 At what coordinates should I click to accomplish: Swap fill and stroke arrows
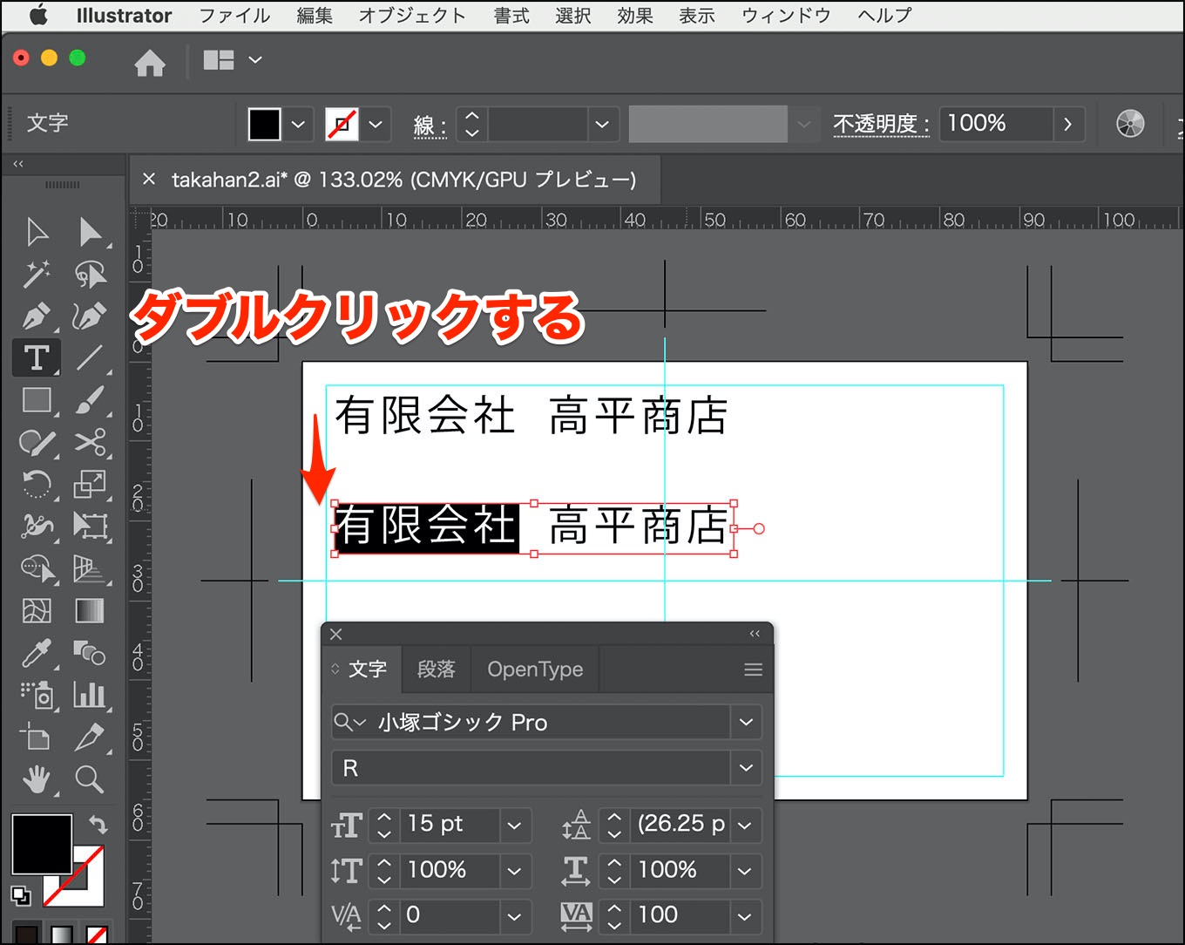(98, 824)
